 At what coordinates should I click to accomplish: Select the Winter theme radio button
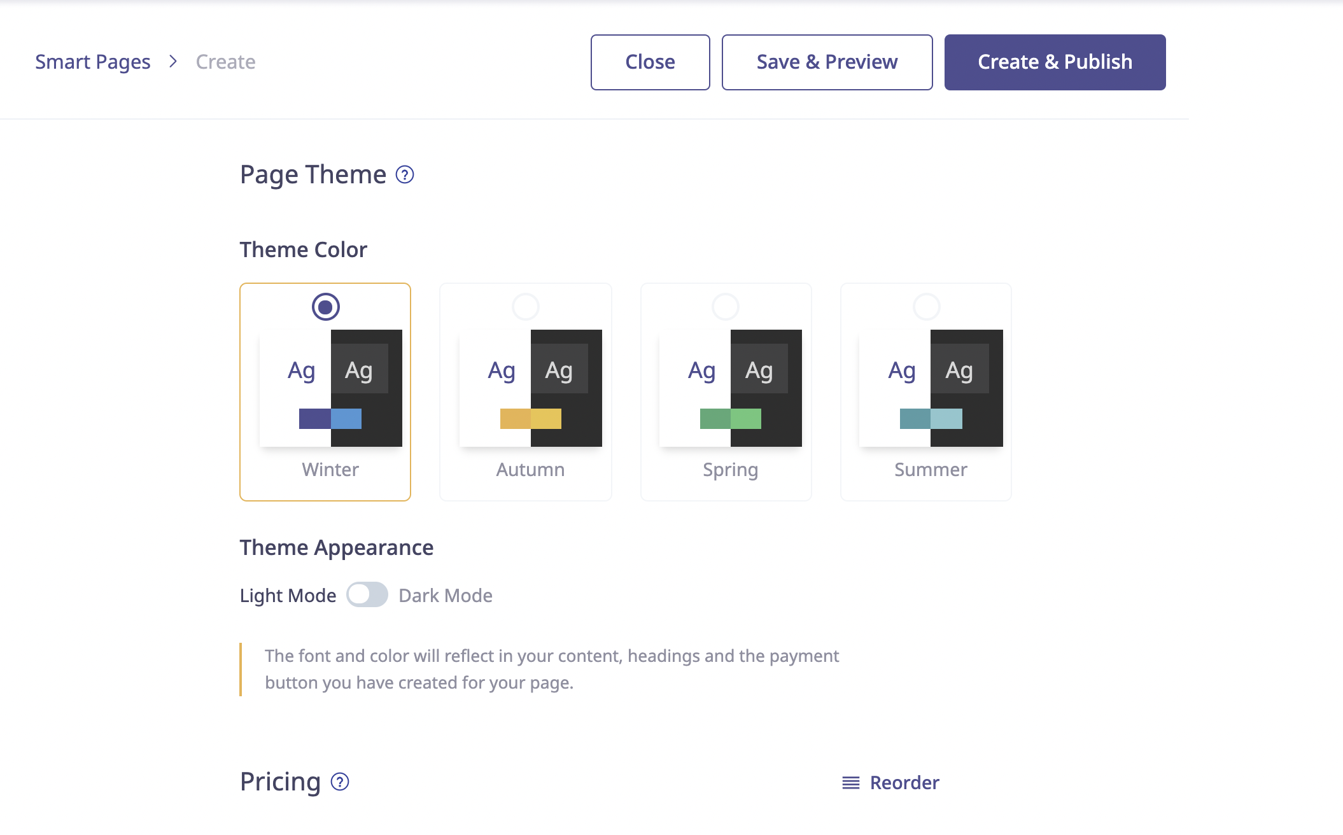[325, 307]
